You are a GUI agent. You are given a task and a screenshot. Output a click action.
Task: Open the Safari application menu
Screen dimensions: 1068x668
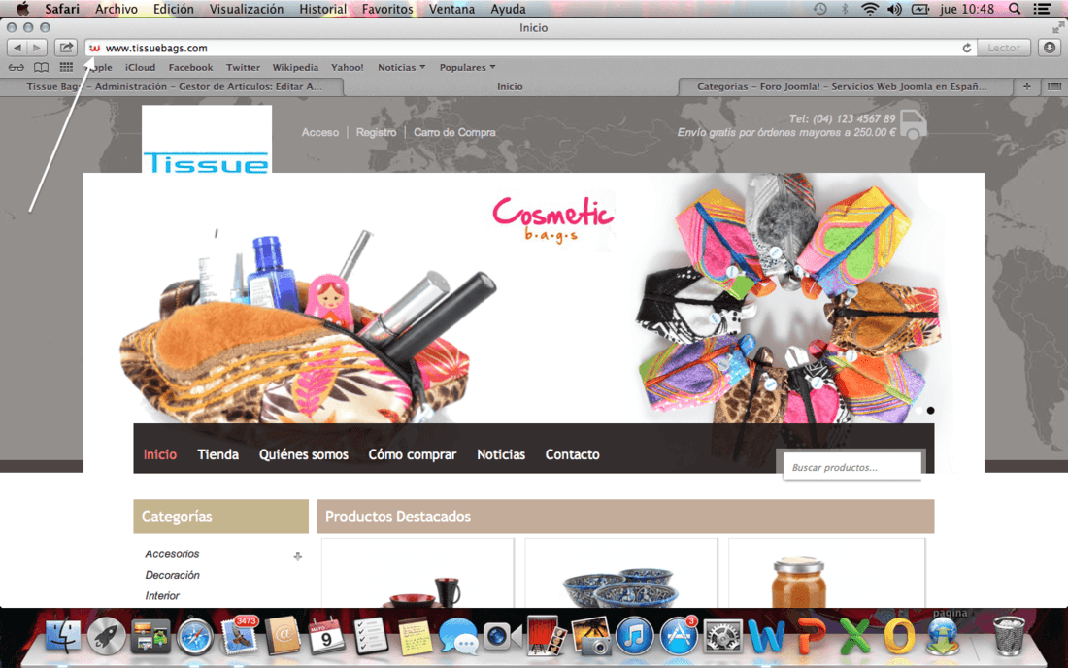[62, 9]
